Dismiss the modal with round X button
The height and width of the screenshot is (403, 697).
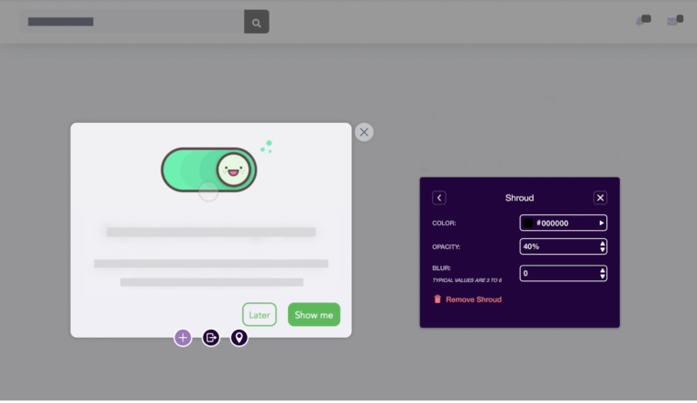click(364, 132)
